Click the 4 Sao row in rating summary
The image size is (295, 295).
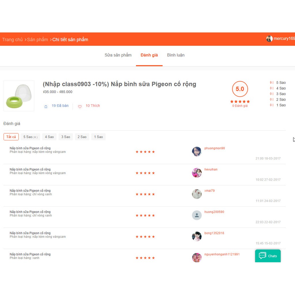[278, 88]
